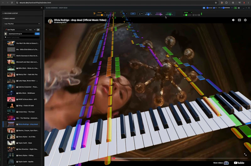Click the More videos link
This screenshot has height=166, width=251.
coord(218,163)
